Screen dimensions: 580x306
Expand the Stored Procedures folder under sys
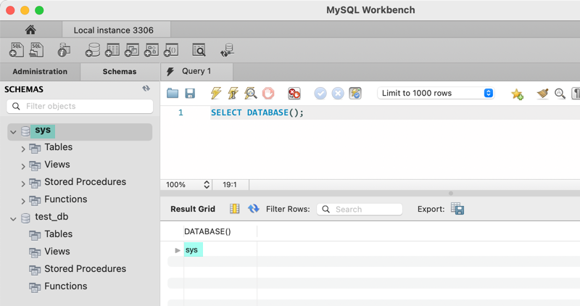[23, 183]
